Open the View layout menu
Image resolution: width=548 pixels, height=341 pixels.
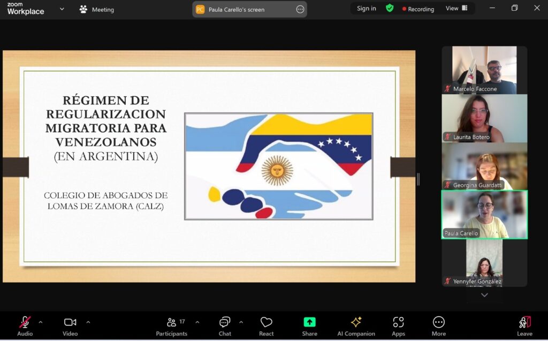click(456, 8)
